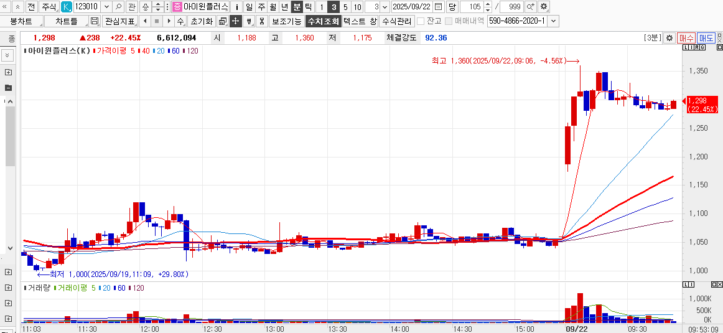The image size is (723, 333).
Task: Enable the 잔고 checkbox
Action: click(x=421, y=21)
